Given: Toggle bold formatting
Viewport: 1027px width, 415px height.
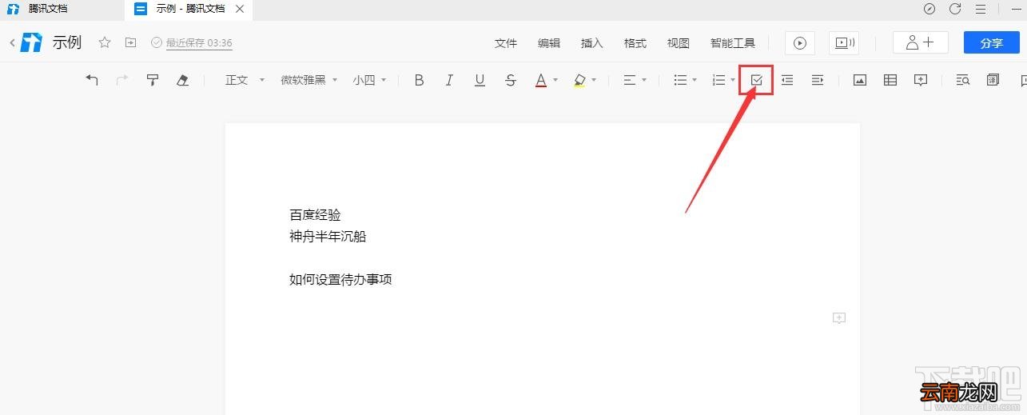Looking at the screenshot, I should point(419,80).
